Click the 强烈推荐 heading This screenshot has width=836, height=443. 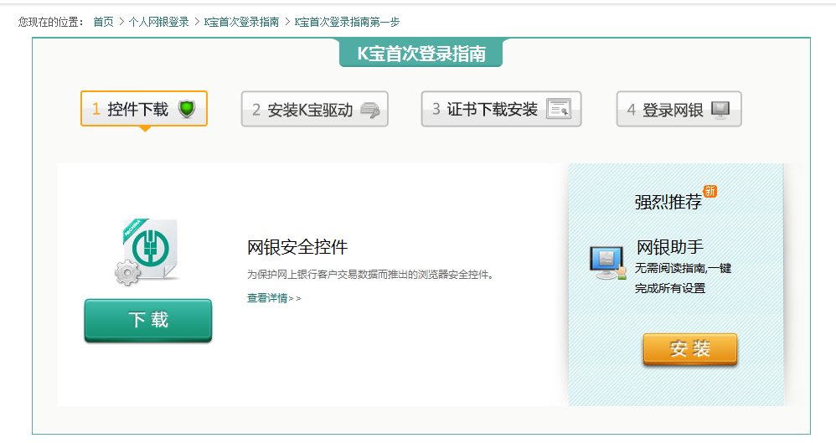click(x=668, y=202)
